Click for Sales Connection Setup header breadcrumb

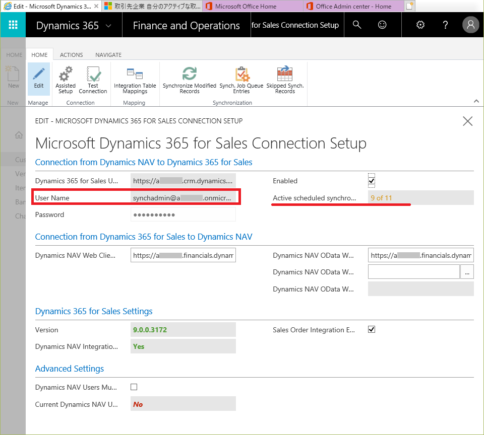pyautogui.click(x=295, y=25)
